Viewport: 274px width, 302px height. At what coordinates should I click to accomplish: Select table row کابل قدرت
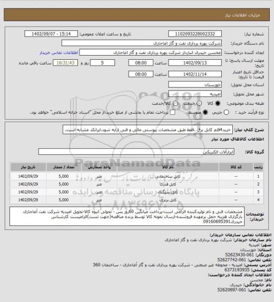[x=136, y=184]
